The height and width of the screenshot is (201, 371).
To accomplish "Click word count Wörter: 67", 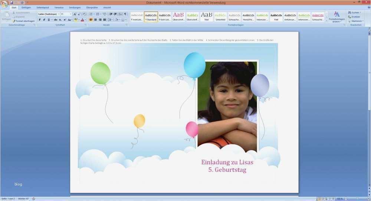I will 23,199.
